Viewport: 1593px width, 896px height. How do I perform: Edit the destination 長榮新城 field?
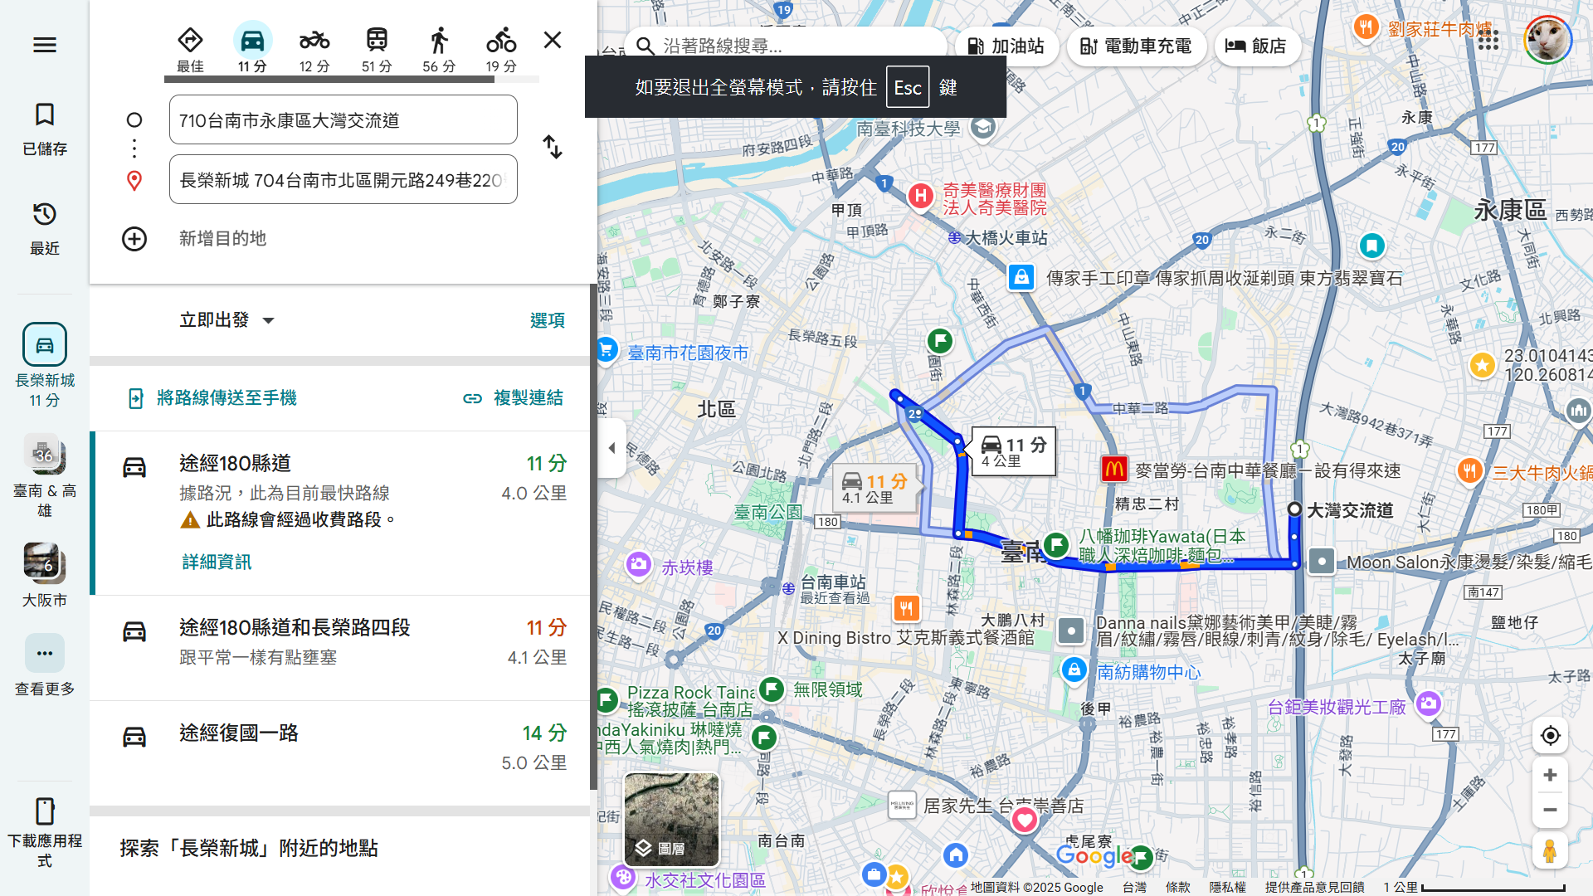343,180
